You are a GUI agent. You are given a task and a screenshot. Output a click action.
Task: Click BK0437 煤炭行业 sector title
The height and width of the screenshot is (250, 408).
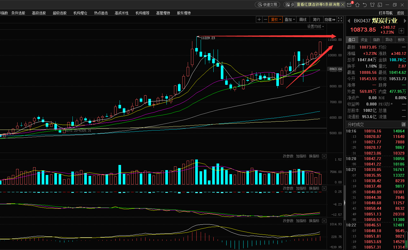(376, 21)
